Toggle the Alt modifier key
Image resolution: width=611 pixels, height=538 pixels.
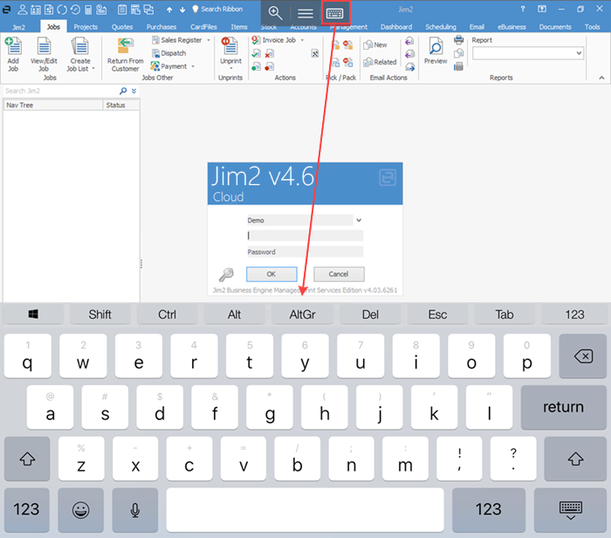click(234, 314)
